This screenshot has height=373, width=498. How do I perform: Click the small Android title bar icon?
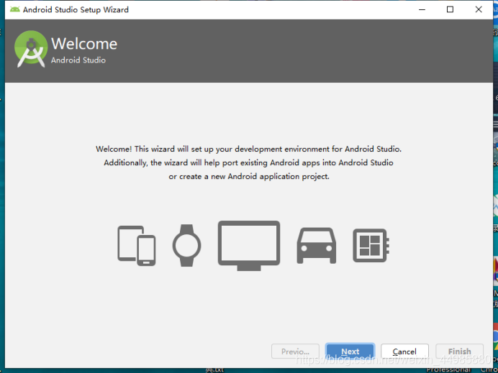pos(14,9)
